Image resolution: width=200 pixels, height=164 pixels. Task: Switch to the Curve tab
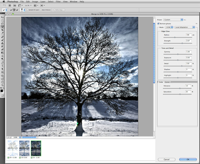coord(167,82)
